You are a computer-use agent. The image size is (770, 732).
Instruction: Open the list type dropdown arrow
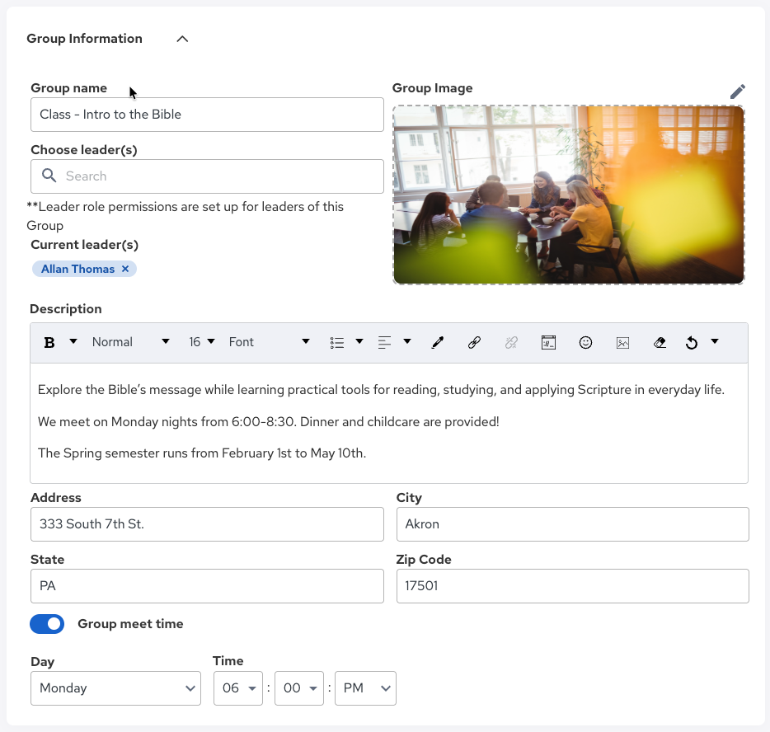(x=359, y=341)
